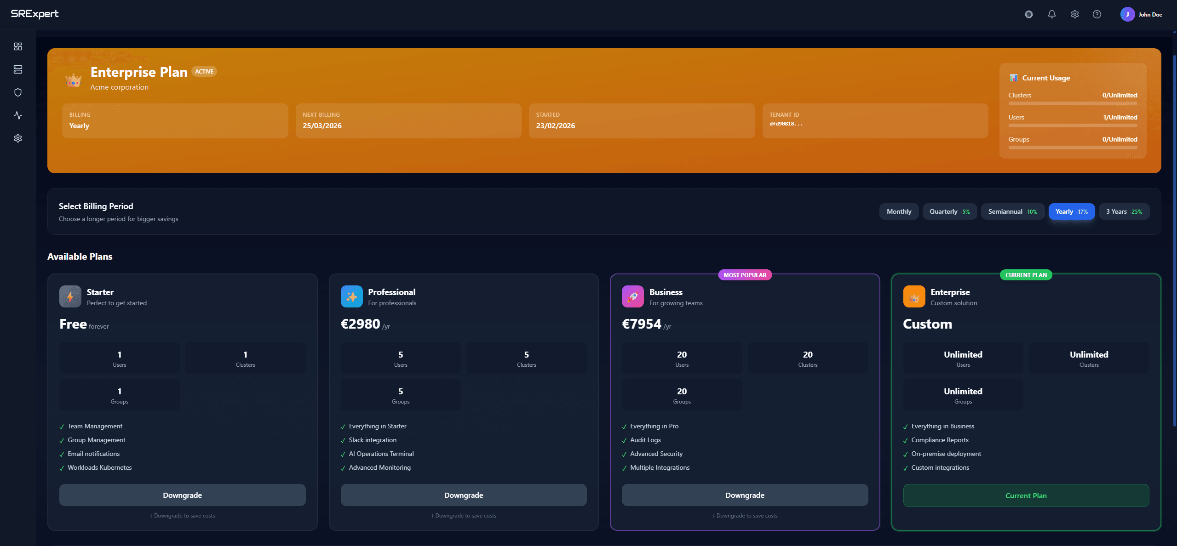The image size is (1177, 546).
Task: Choose Yearly -17% billing option
Action: click(1071, 211)
